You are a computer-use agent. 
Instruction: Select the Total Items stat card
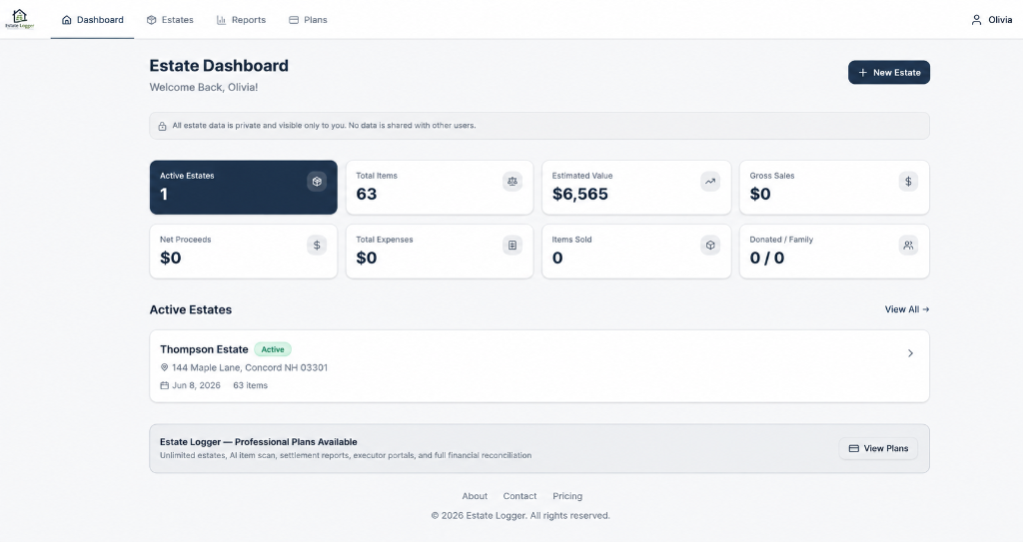[440, 188]
